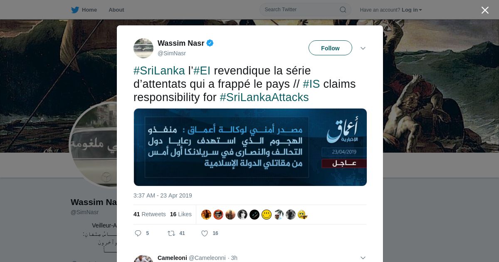Click the #EI hashtag link
The image size is (499, 262).
(x=202, y=71)
